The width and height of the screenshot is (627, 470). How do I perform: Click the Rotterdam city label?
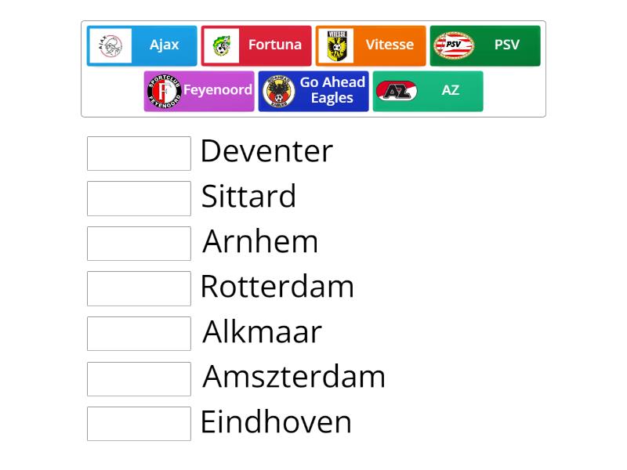click(x=277, y=287)
